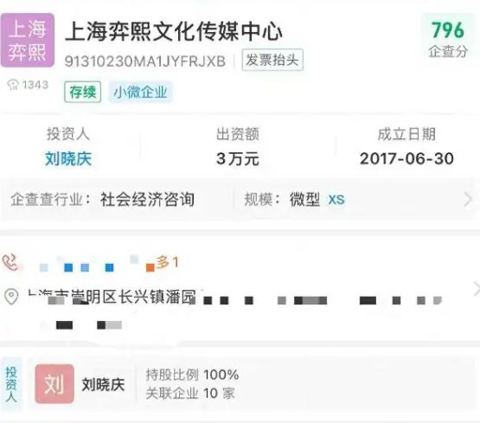
Task: Tap the credit code 91310230MA1JYFRJXB
Action: click(x=145, y=61)
